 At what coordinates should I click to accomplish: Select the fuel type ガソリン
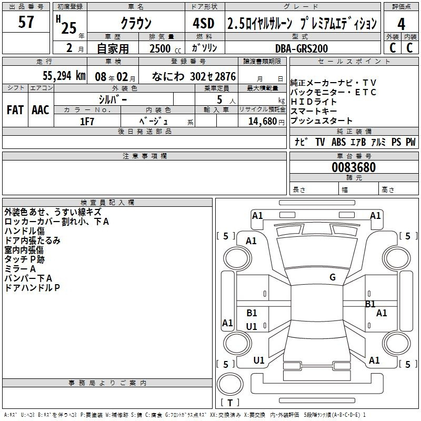pos(204,48)
